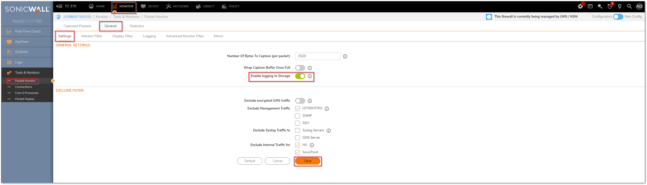Toggle Wrap Capture Buffer Once Full

pyautogui.click(x=300, y=68)
